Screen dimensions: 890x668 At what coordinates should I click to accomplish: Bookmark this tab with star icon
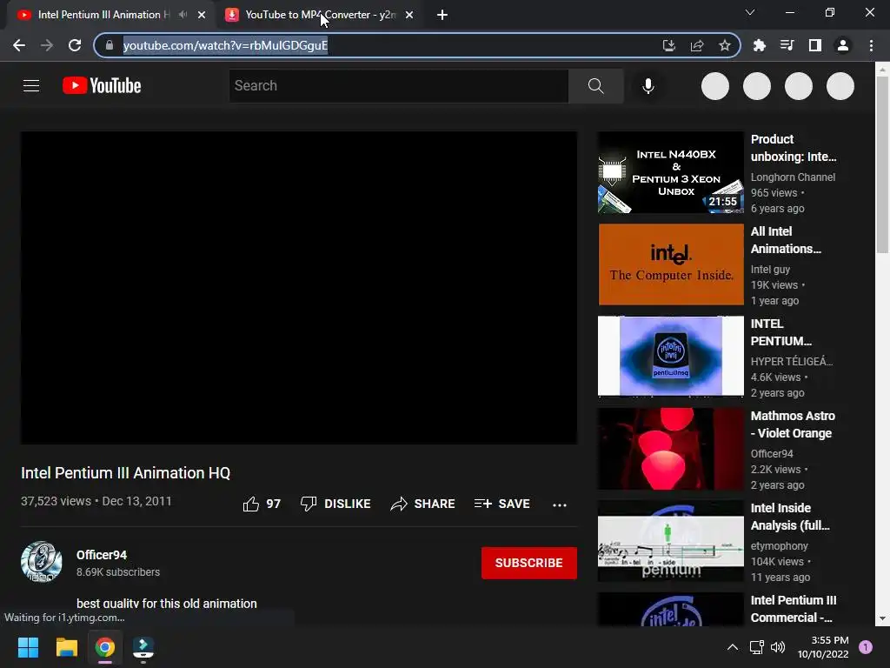tap(725, 45)
